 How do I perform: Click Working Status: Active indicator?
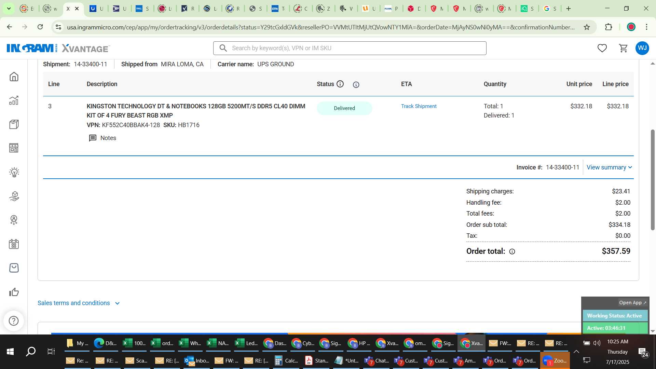pos(615,316)
